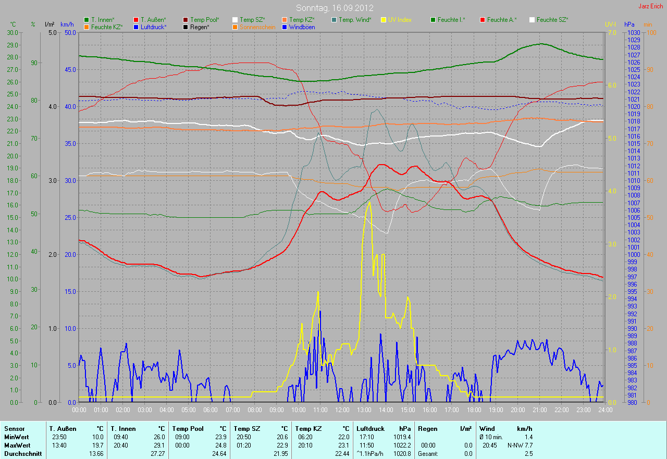Image resolution: width=667 pixels, height=459 pixels.
Task: Select the 'Feuchte SZ*' legend label
Action: 552,20
